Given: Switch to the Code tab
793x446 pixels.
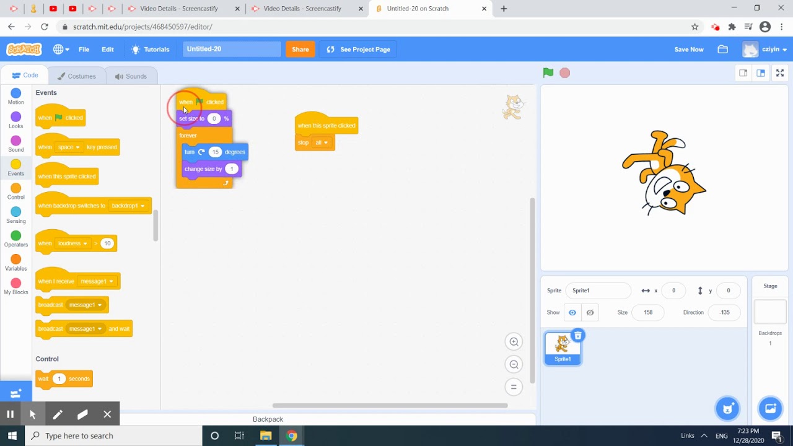Looking at the screenshot, I should 25,75.
